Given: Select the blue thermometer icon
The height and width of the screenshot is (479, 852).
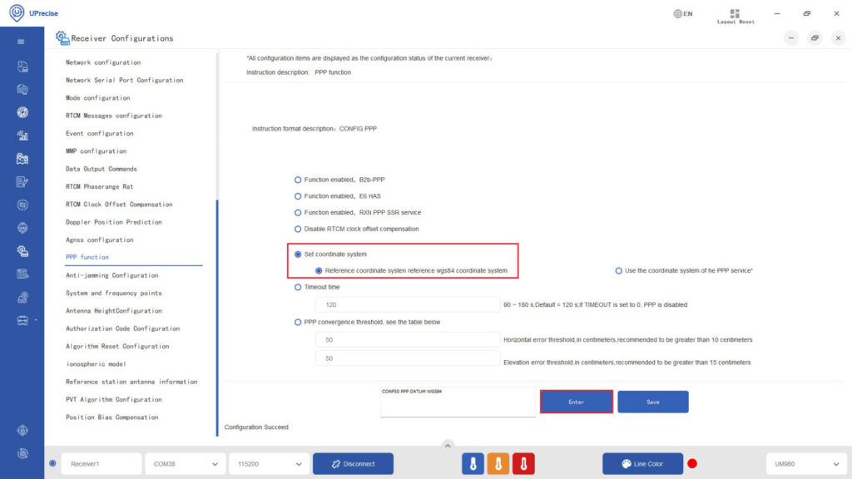Looking at the screenshot, I should click(x=473, y=463).
